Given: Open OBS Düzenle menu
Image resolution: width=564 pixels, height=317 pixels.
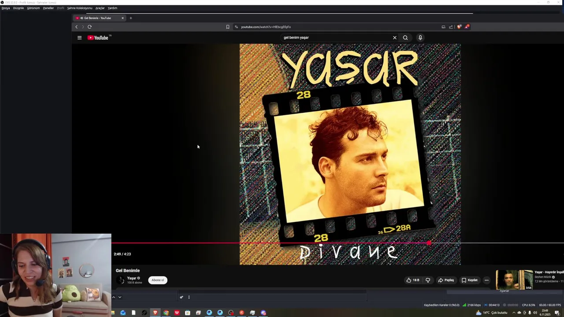Looking at the screenshot, I should 19,8.
